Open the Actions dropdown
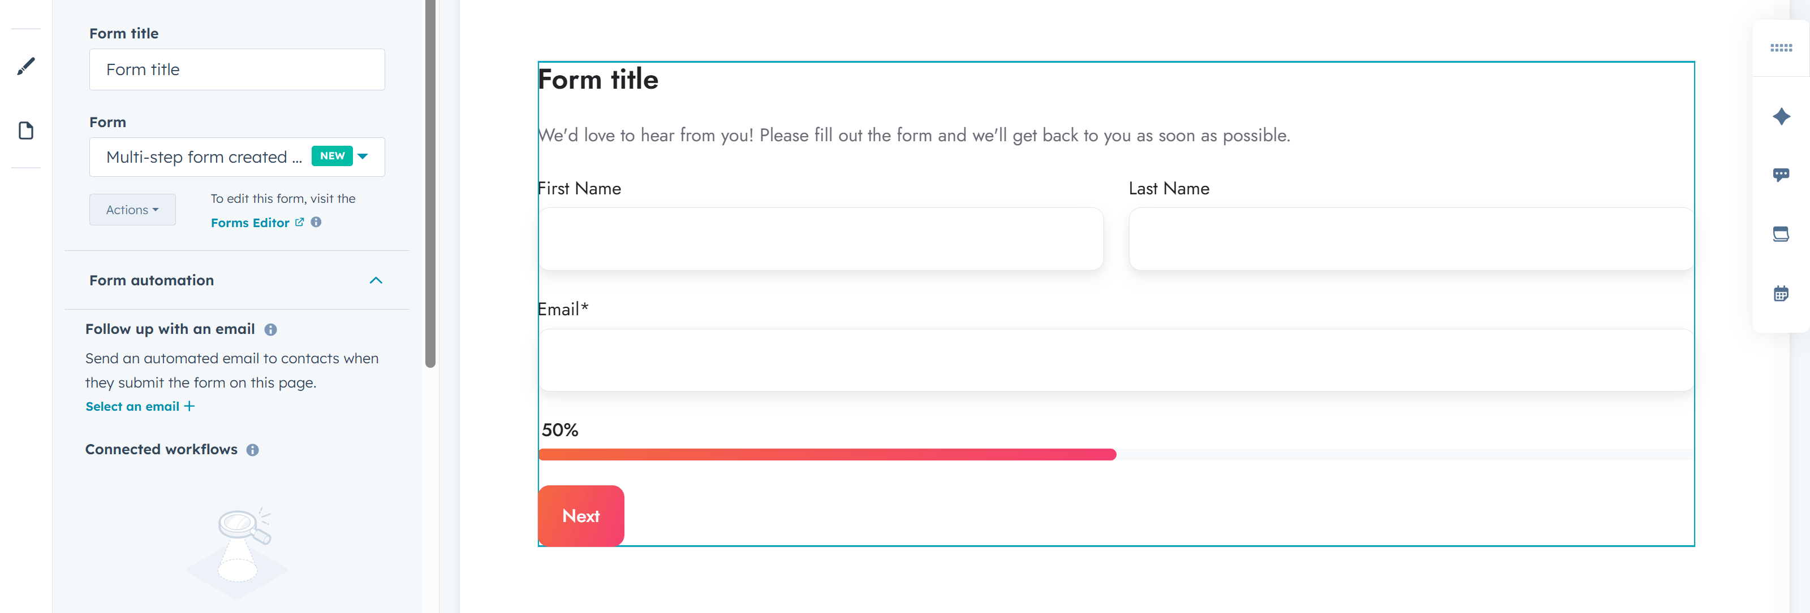This screenshot has height=613, width=1810. click(x=132, y=209)
